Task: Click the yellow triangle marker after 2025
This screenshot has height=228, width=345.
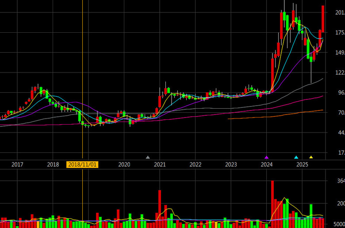Action: pyautogui.click(x=311, y=157)
